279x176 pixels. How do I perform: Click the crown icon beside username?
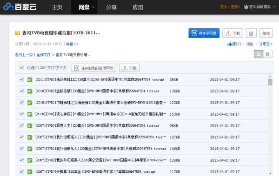pos(246,7)
